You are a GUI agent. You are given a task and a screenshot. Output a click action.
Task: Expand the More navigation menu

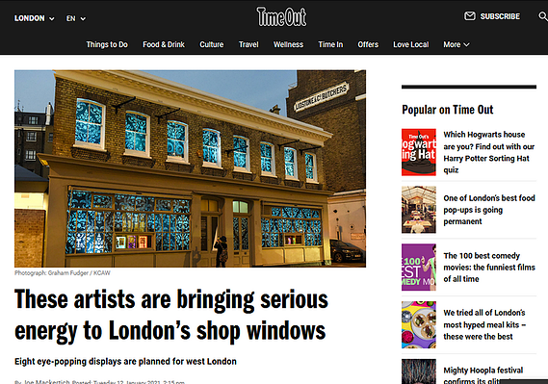point(457,44)
